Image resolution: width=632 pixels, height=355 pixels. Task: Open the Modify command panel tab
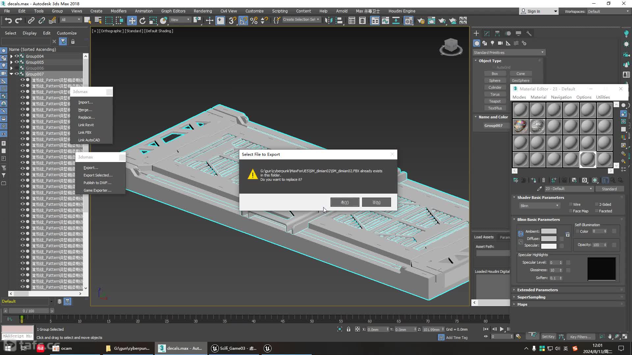(487, 33)
